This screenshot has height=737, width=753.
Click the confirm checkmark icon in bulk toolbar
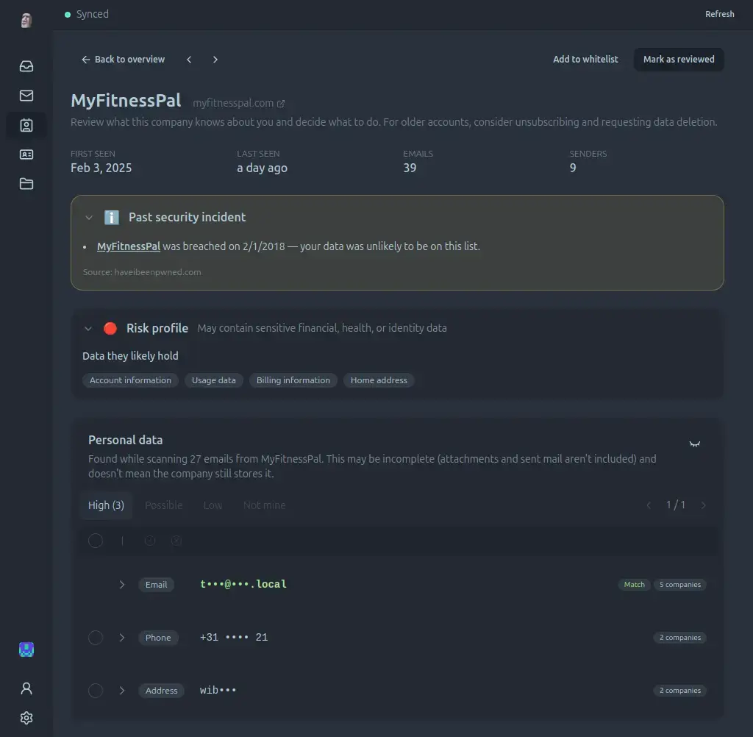(x=150, y=541)
